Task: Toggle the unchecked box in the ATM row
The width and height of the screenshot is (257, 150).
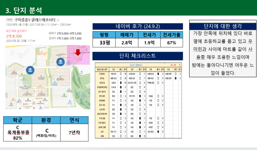Action: pyautogui.click(x=121, y=136)
